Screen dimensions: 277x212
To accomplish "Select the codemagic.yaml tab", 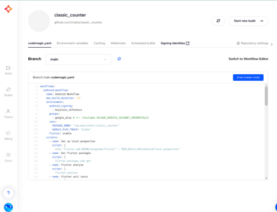I will [x=40, y=43].
